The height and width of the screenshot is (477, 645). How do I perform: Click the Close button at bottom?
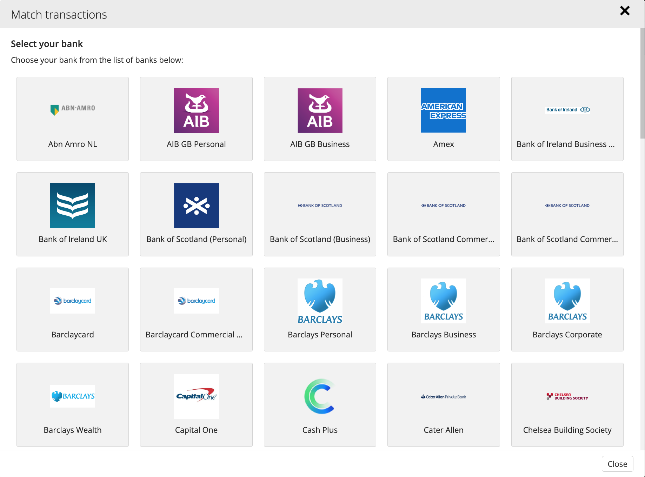[x=618, y=464]
